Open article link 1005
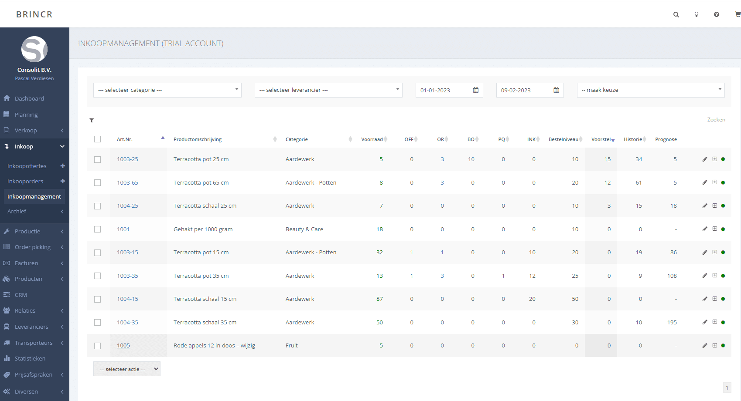This screenshot has width=741, height=401. (x=123, y=346)
